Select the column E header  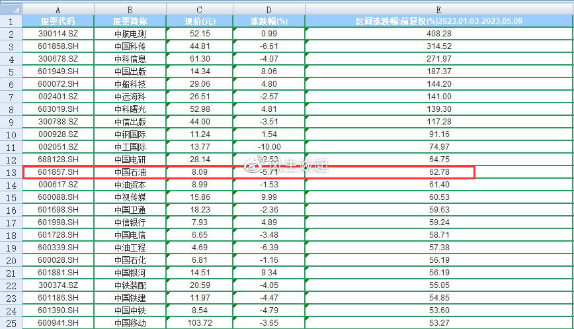[439, 10]
